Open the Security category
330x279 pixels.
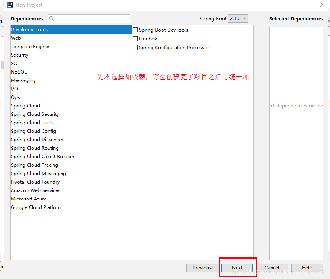(71, 55)
